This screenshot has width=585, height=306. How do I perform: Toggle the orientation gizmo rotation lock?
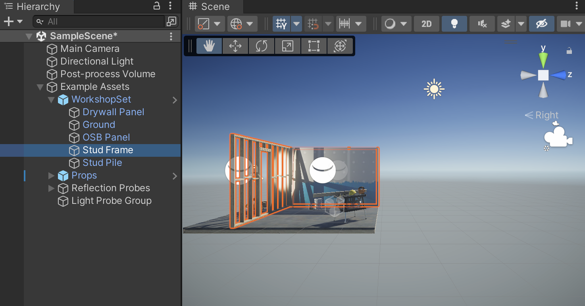coord(569,50)
